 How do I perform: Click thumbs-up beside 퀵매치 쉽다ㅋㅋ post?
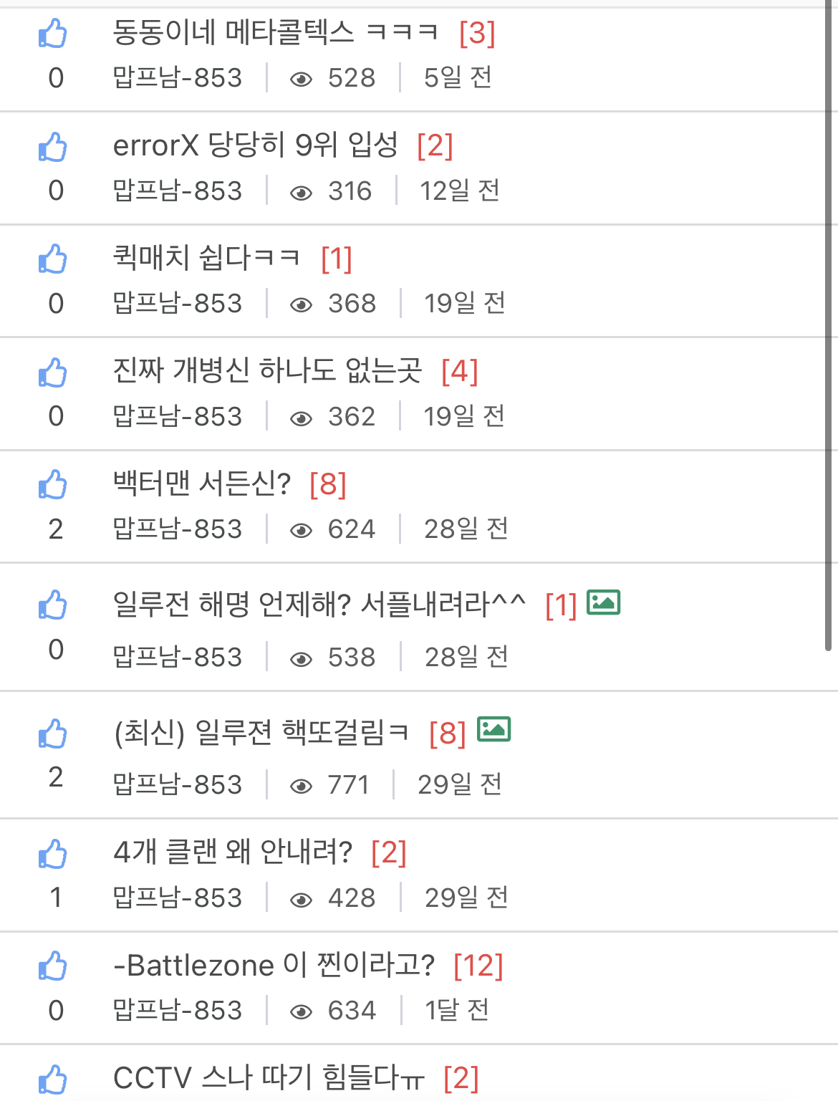pyautogui.click(x=53, y=259)
